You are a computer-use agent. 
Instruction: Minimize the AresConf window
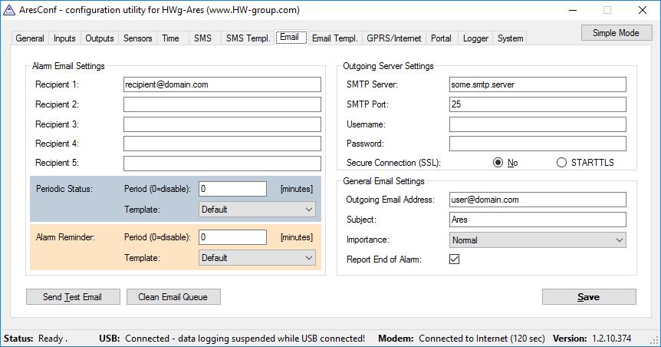[x=573, y=10]
